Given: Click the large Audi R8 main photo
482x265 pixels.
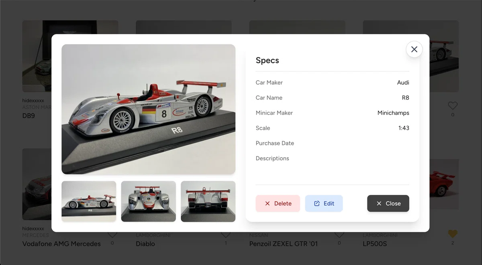Looking at the screenshot, I should (x=149, y=109).
